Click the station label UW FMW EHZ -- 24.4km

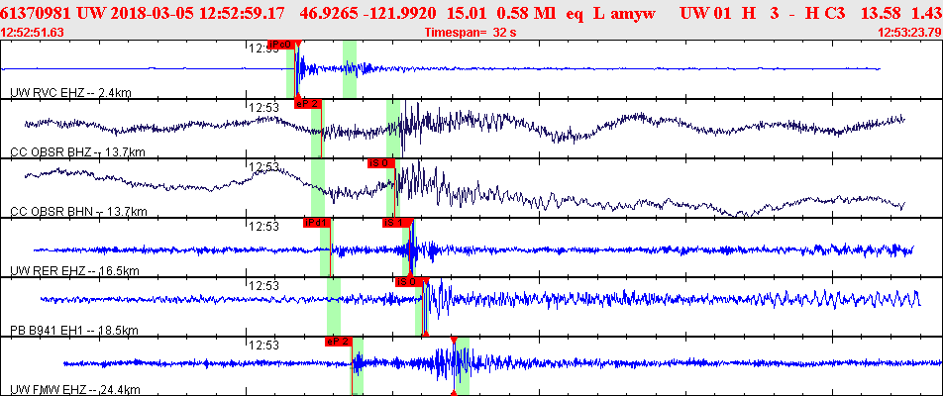pyautogui.click(x=75, y=390)
